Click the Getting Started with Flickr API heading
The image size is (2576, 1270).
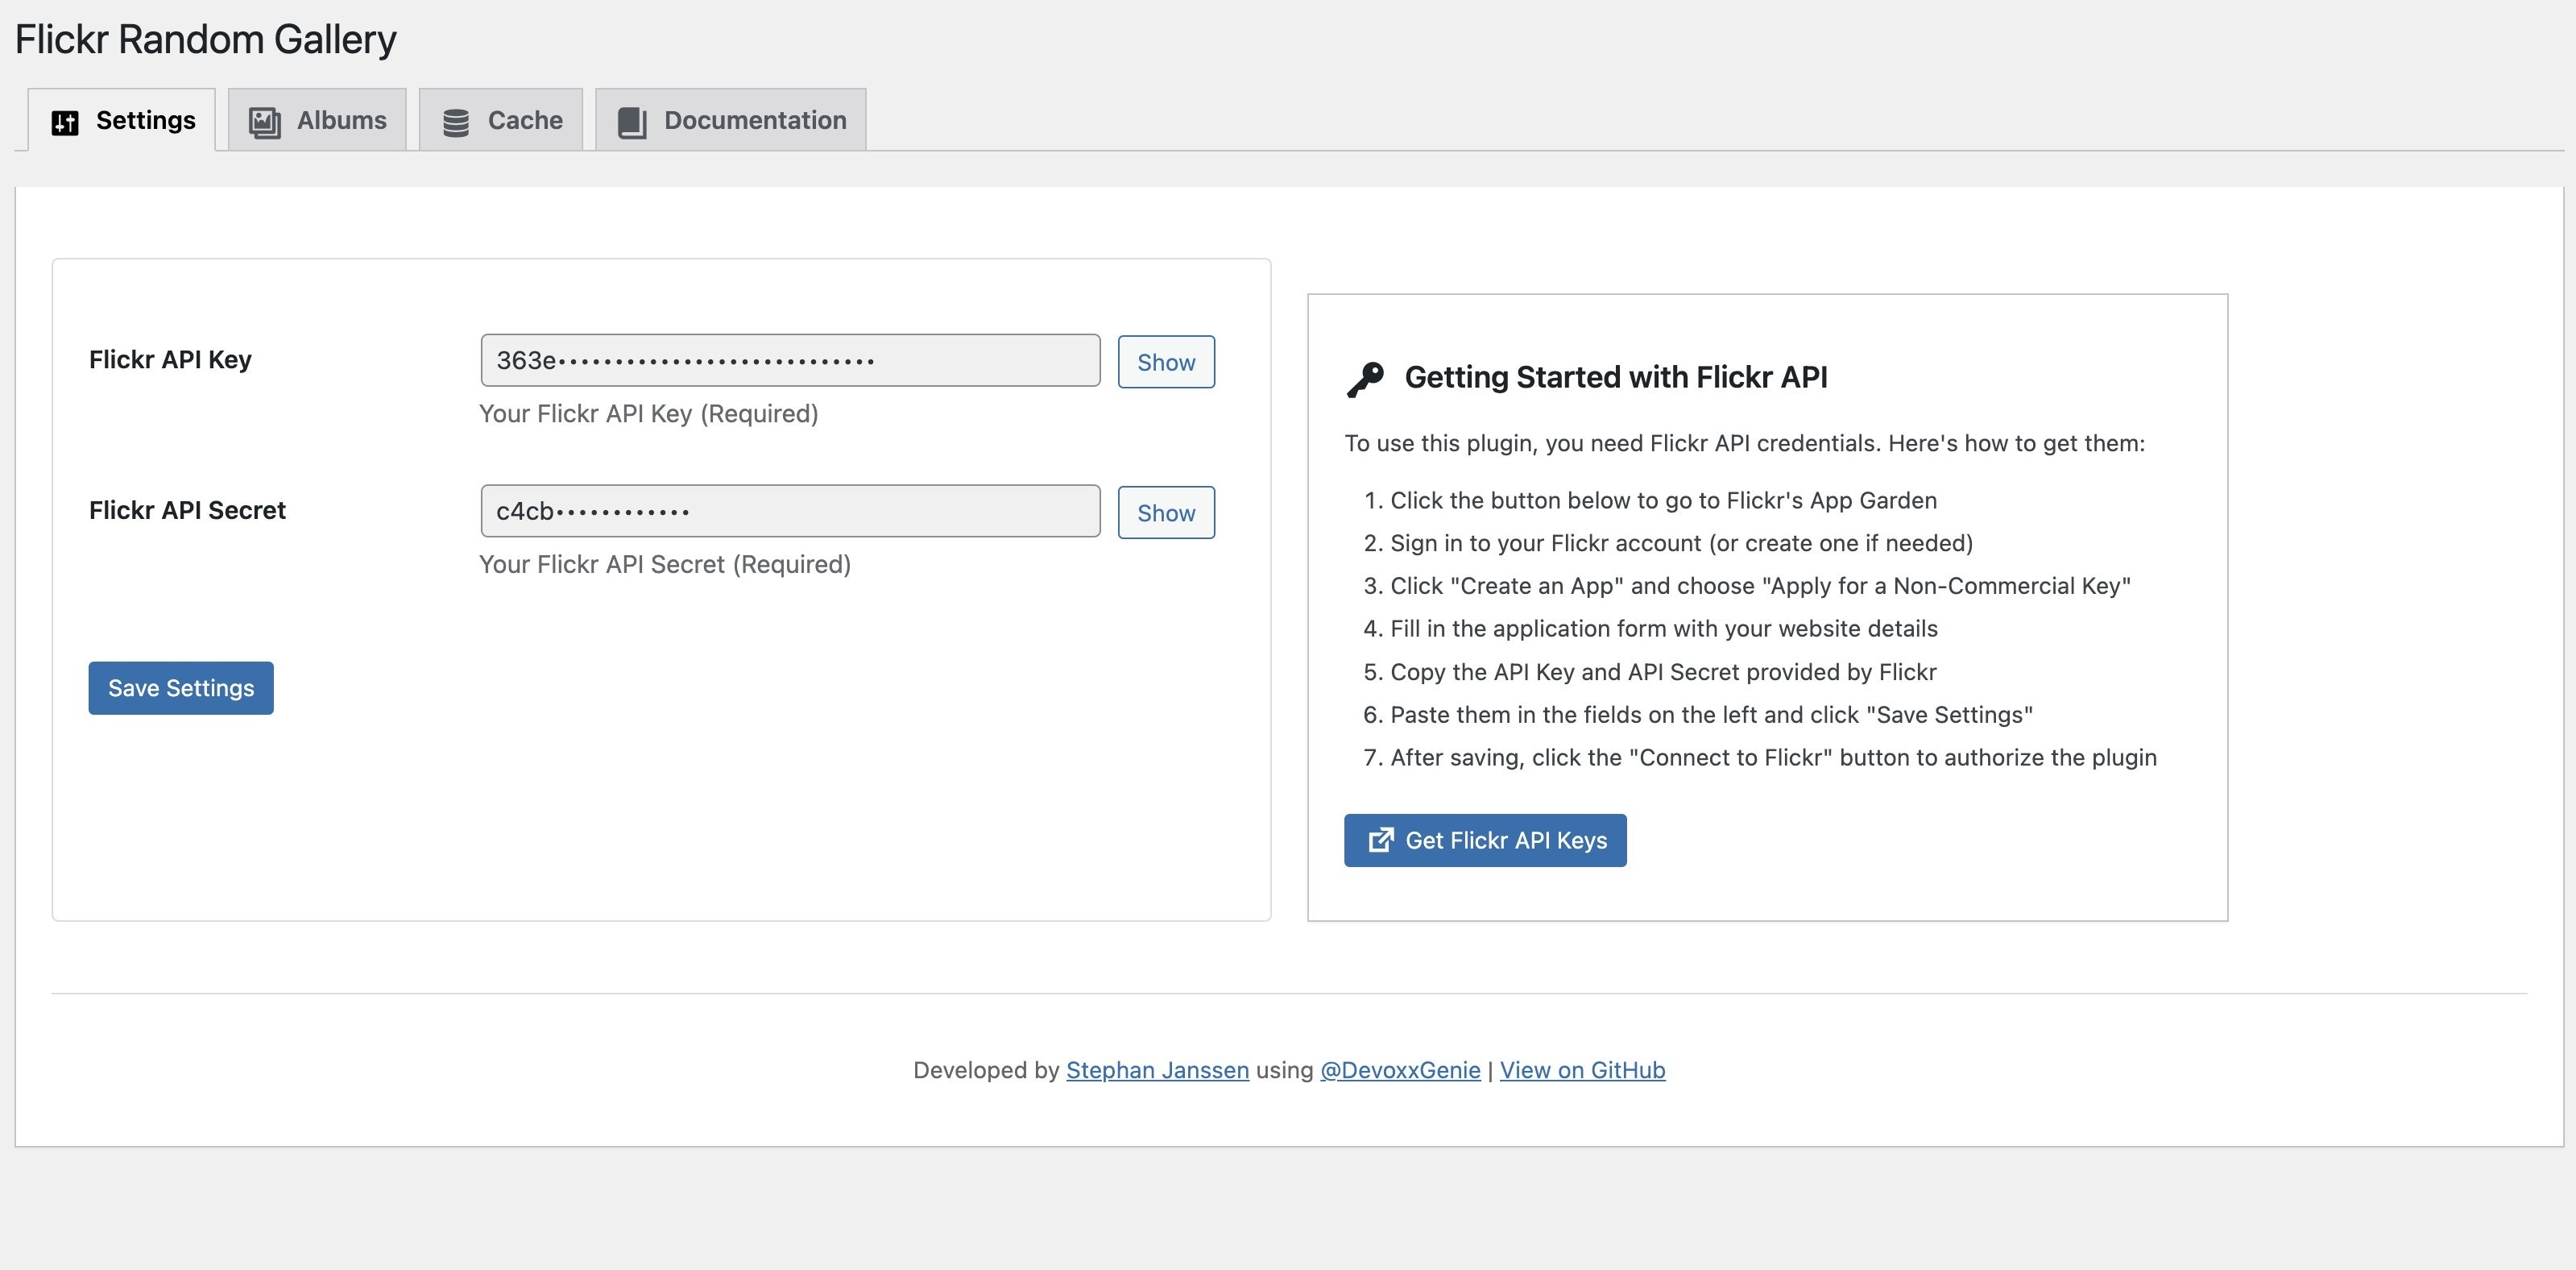[x=1616, y=377]
